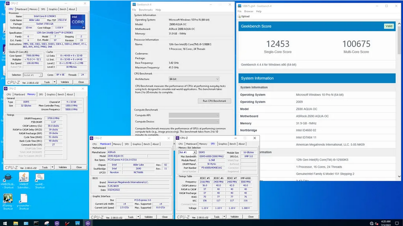Viewport: 403px width, 226px height.
Task: Click the Core Speed value 7000.00 MHz
Action: tap(33, 56)
